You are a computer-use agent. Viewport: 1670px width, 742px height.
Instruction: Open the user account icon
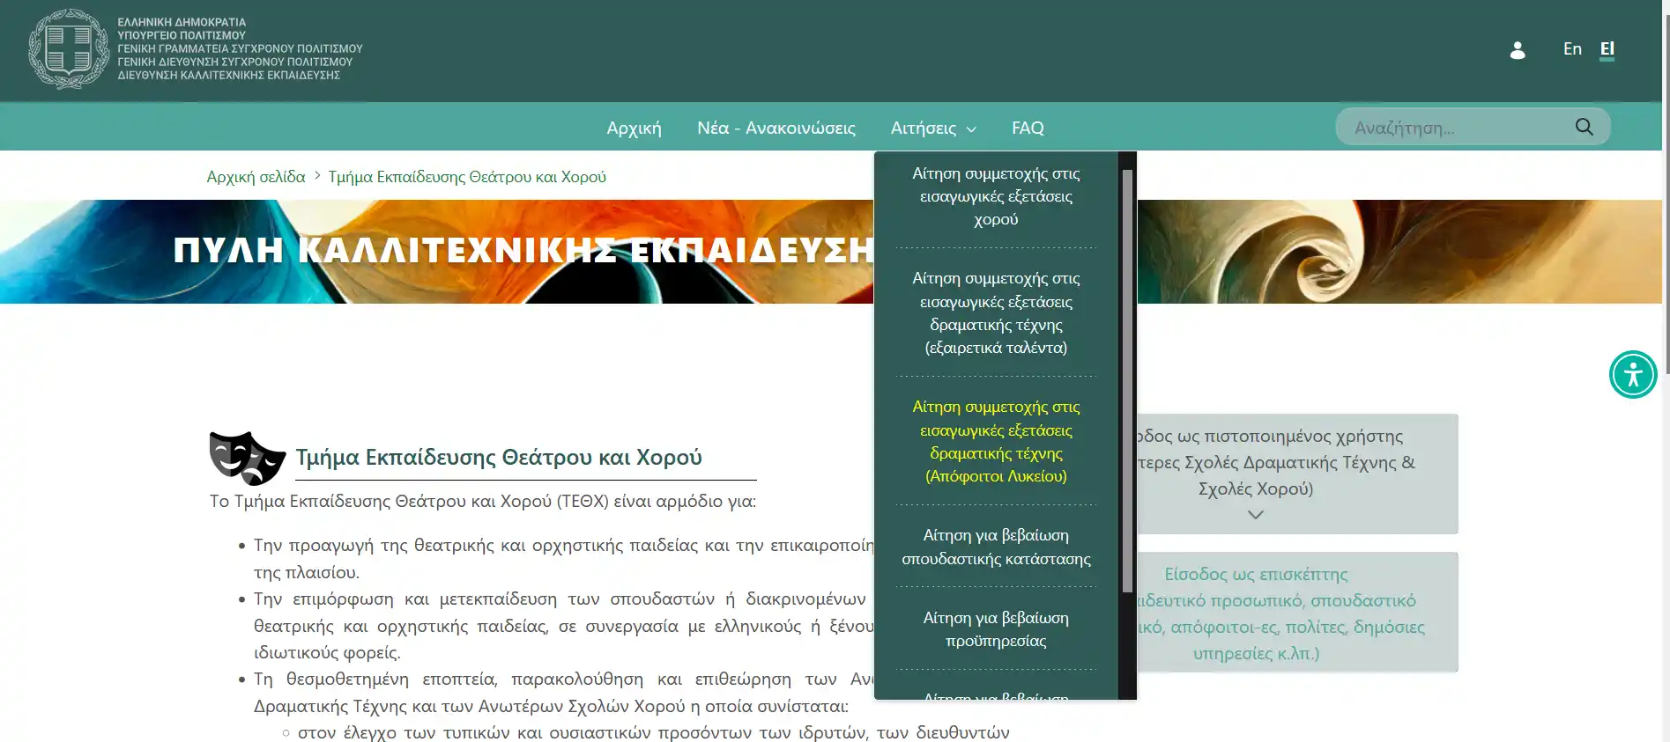(1517, 50)
